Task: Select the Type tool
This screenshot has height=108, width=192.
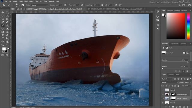Action: 3,38
